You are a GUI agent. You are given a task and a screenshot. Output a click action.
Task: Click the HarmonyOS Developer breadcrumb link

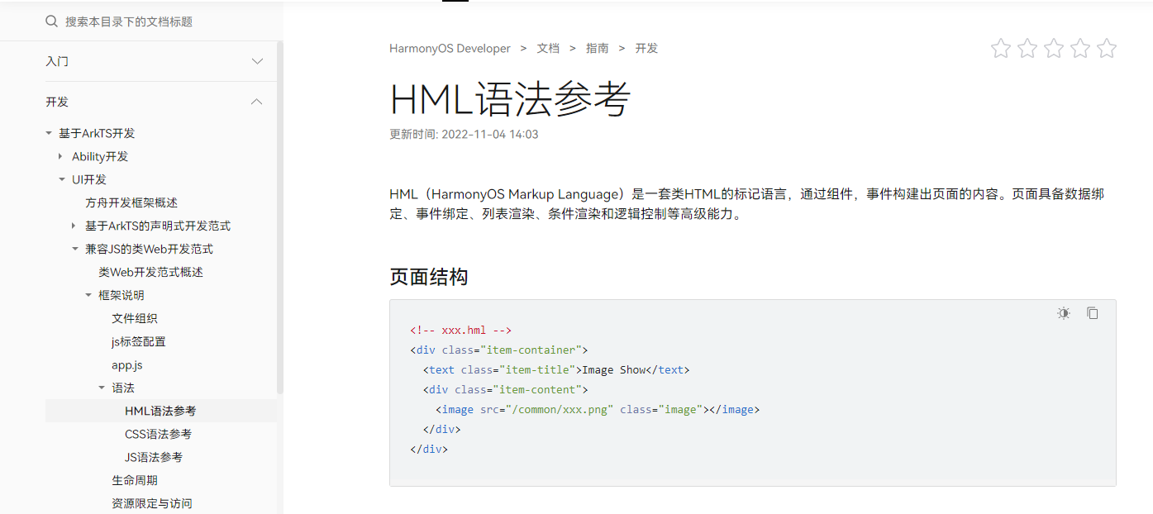point(450,48)
